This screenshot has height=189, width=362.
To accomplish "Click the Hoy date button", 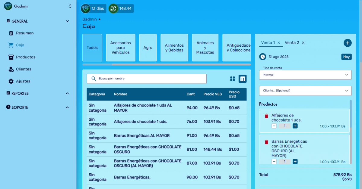I will pyautogui.click(x=346, y=57).
